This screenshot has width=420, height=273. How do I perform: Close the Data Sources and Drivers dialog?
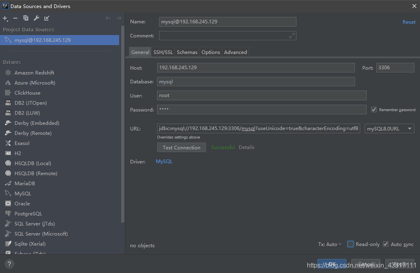pos(414,6)
